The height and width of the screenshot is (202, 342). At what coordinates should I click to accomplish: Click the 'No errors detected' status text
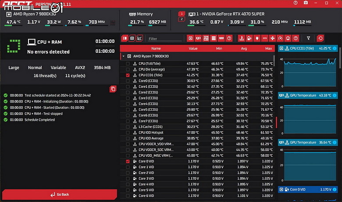point(48,52)
